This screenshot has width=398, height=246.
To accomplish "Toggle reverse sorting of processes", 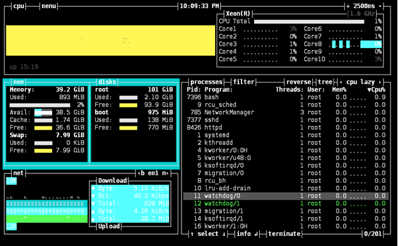I will point(298,82).
